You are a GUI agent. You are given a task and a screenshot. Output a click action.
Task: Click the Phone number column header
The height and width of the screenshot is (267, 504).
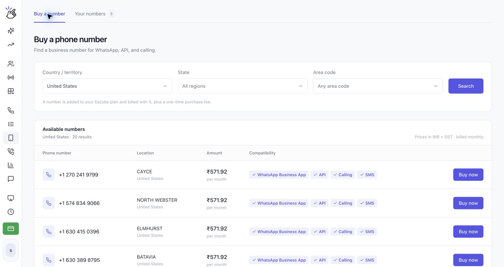pos(57,153)
